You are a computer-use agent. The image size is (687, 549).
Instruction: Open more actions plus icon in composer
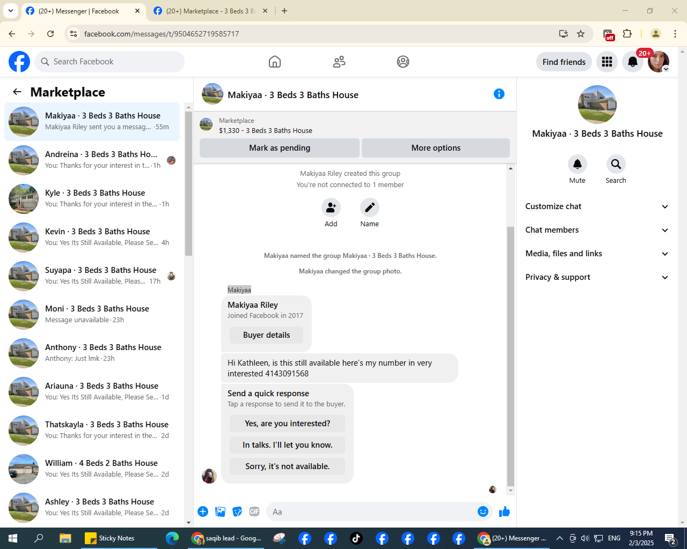coord(203,511)
